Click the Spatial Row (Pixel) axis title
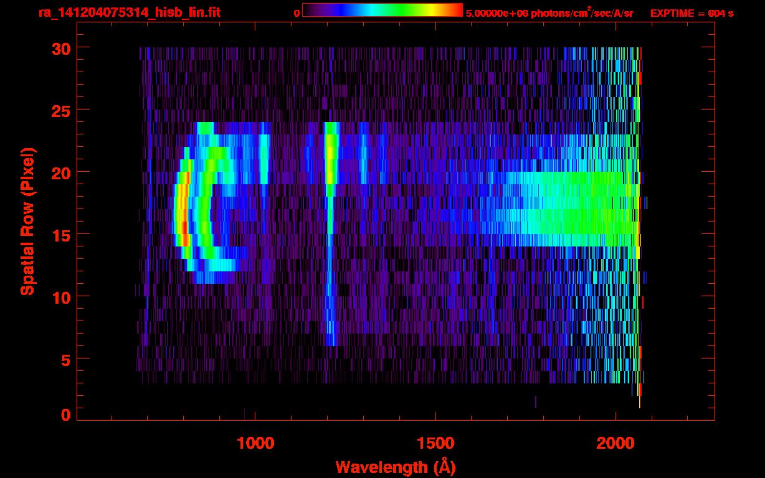 [x=27, y=222]
